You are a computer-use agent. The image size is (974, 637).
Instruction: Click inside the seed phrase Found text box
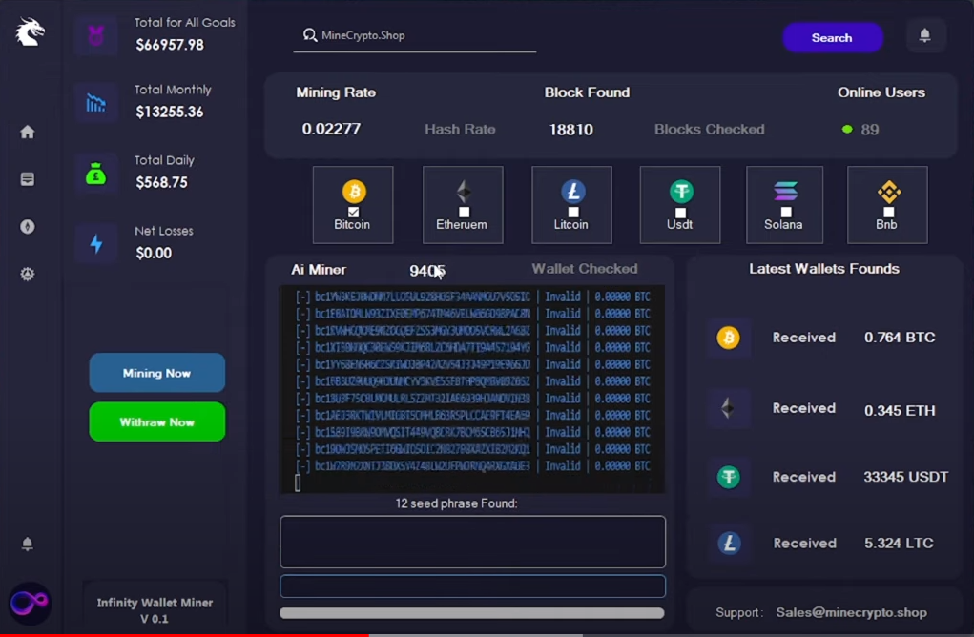point(472,542)
